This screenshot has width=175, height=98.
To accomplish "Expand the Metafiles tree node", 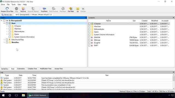I will point(4,42).
